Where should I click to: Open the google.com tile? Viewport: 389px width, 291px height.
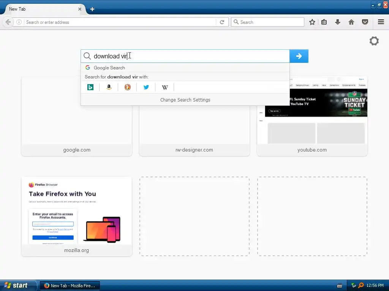pos(77,116)
